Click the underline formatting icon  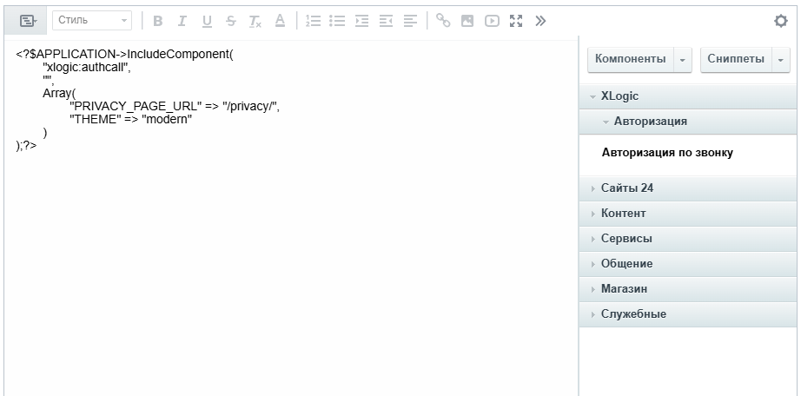pos(207,20)
